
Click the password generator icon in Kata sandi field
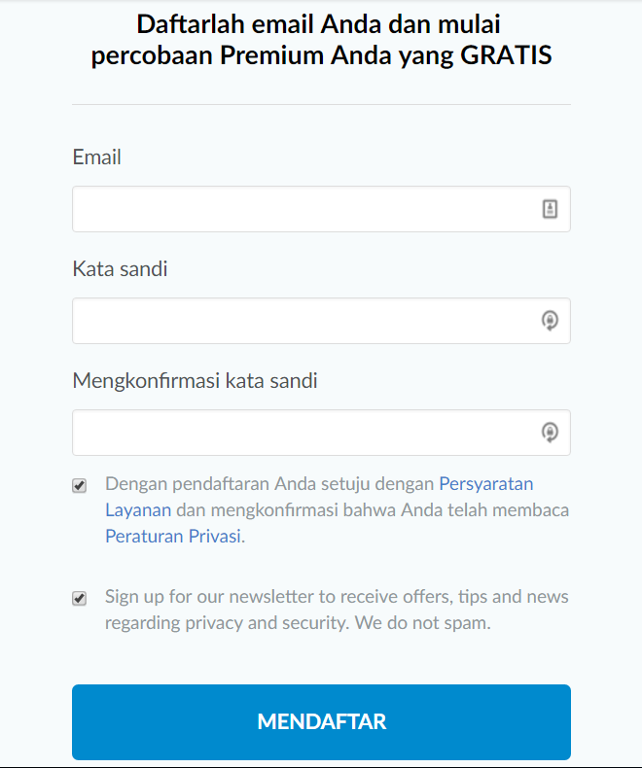tap(550, 321)
